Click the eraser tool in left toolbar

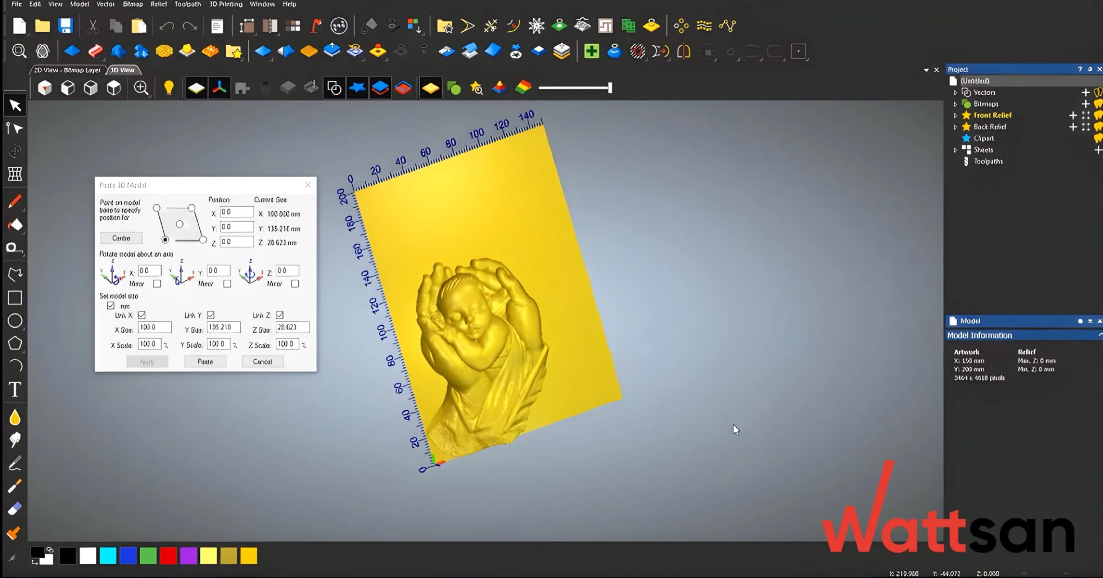(15, 509)
